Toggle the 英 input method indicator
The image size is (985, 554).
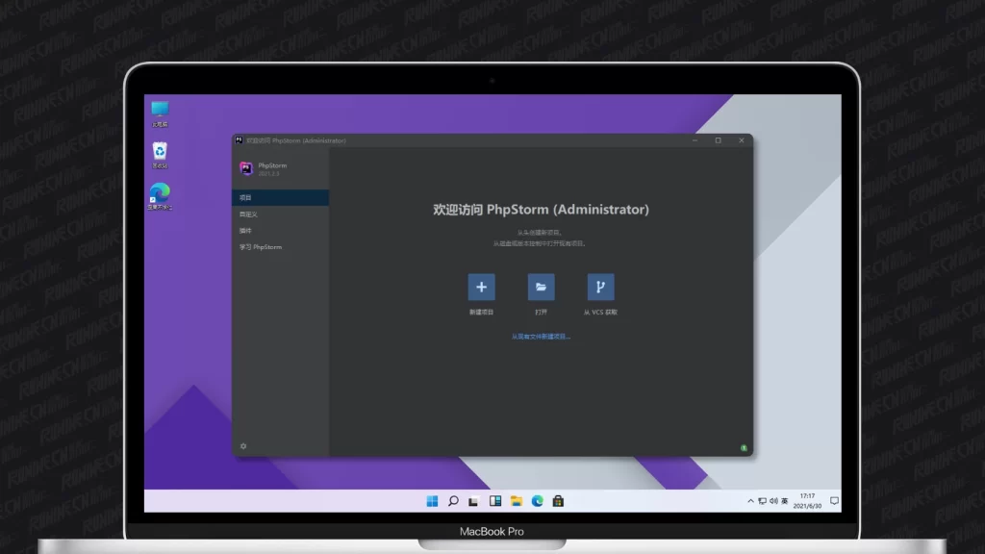pos(785,501)
